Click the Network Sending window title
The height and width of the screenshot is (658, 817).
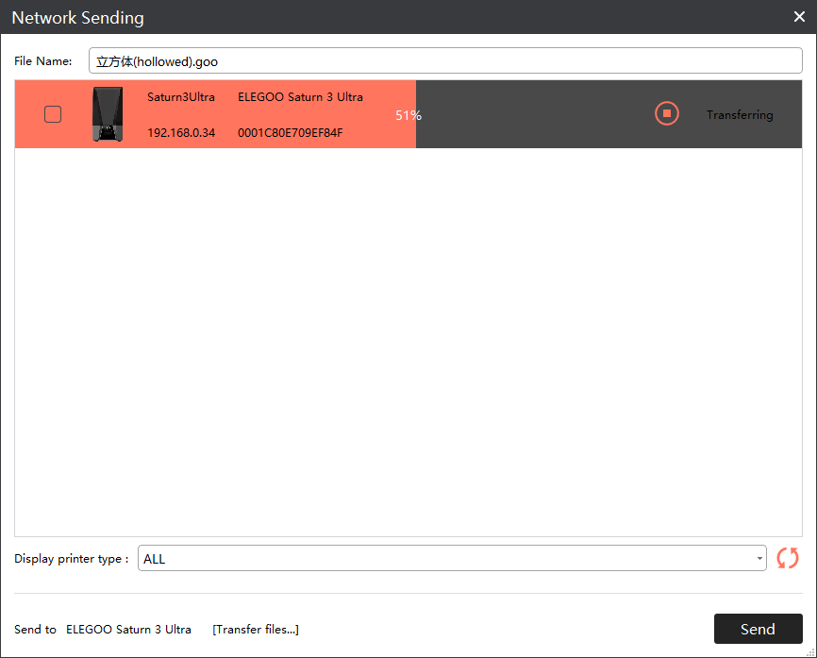[77, 18]
